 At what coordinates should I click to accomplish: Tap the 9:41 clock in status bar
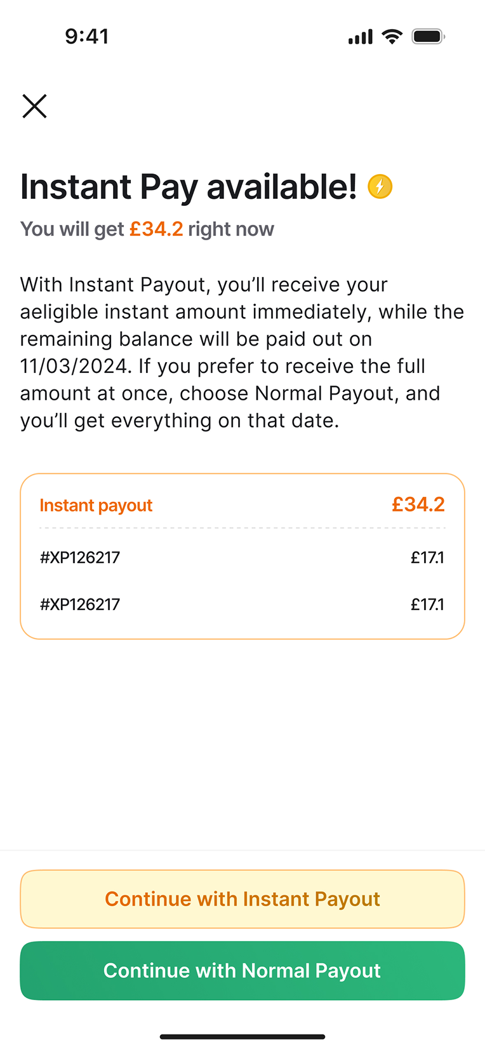click(87, 36)
